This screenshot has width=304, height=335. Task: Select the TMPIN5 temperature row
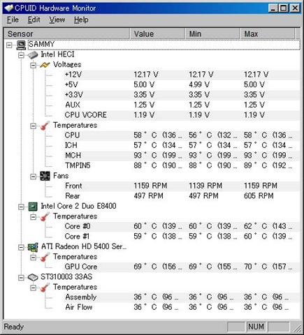(182, 165)
